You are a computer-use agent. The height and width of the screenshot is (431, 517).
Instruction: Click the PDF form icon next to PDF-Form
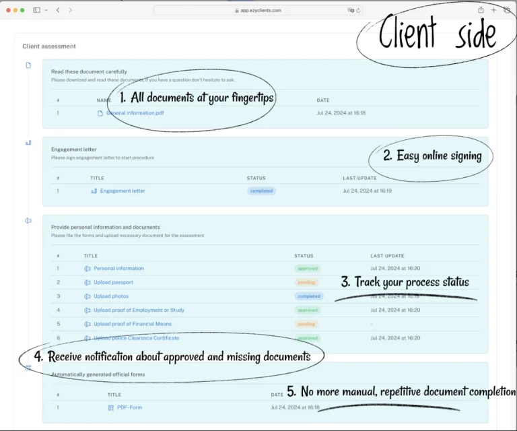click(x=111, y=408)
